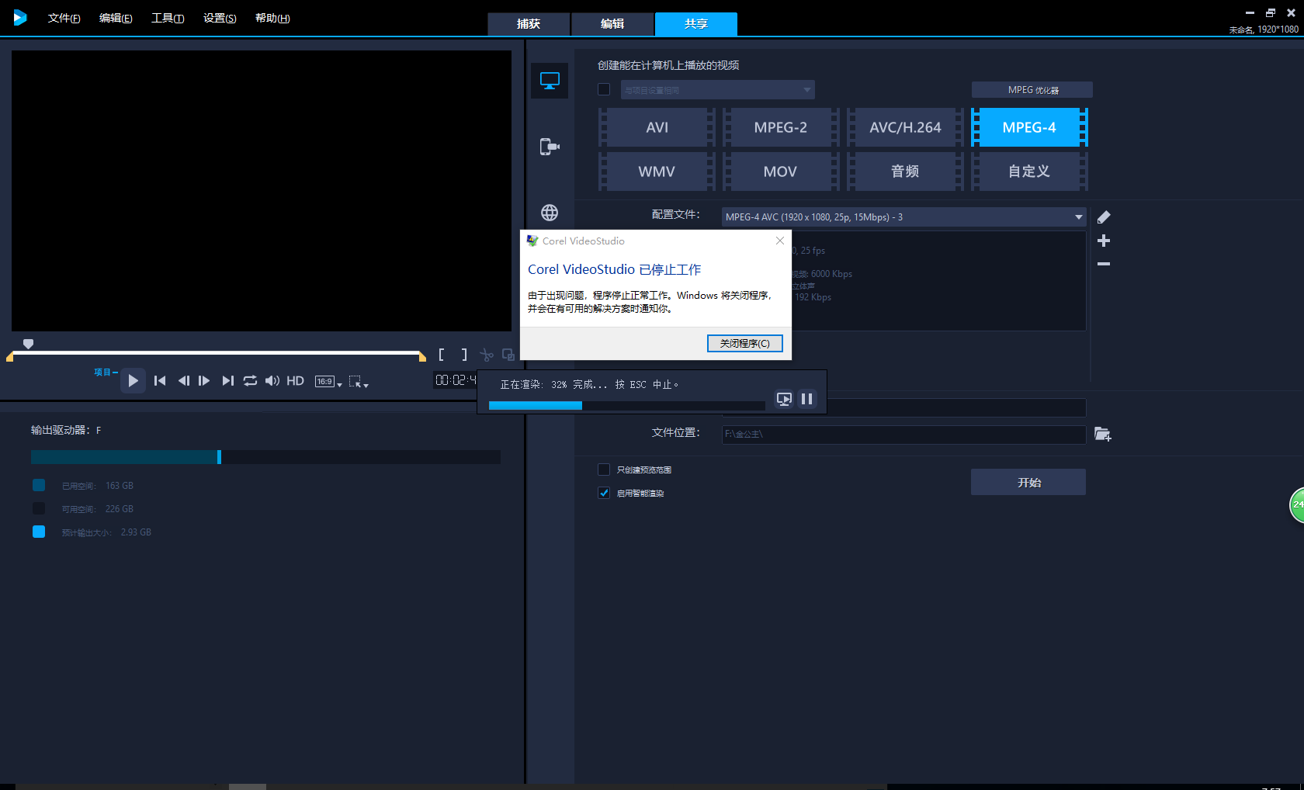
Task: Click the trim start marker on the scrub bar
Action: point(10,357)
